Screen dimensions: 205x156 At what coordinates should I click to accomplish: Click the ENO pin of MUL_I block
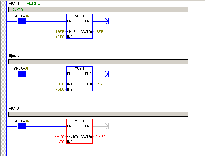click(x=88, y=126)
